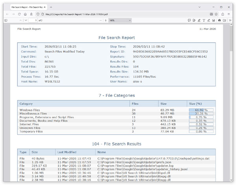Click the 'Temporary Files' category

click(31, 132)
